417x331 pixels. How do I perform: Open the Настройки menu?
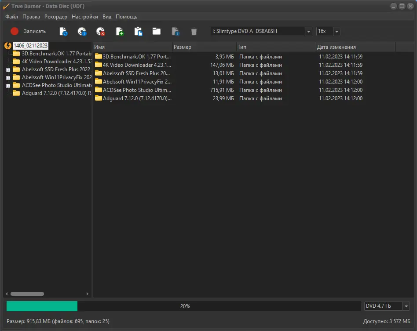(x=85, y=17)
